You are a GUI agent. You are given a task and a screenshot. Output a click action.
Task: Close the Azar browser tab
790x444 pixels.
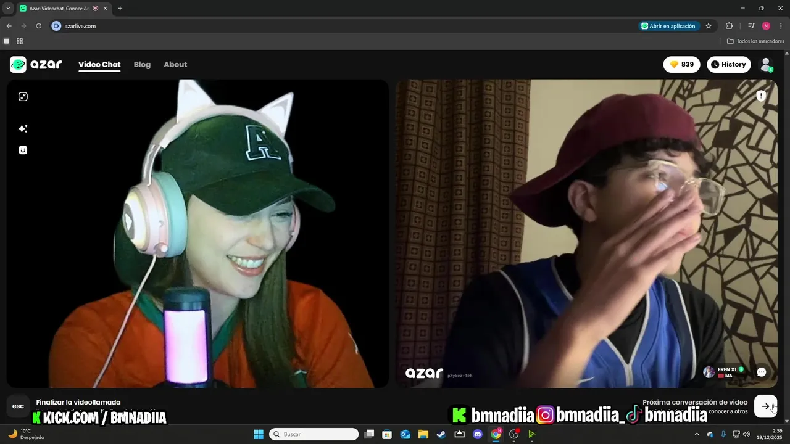(105, 9)
